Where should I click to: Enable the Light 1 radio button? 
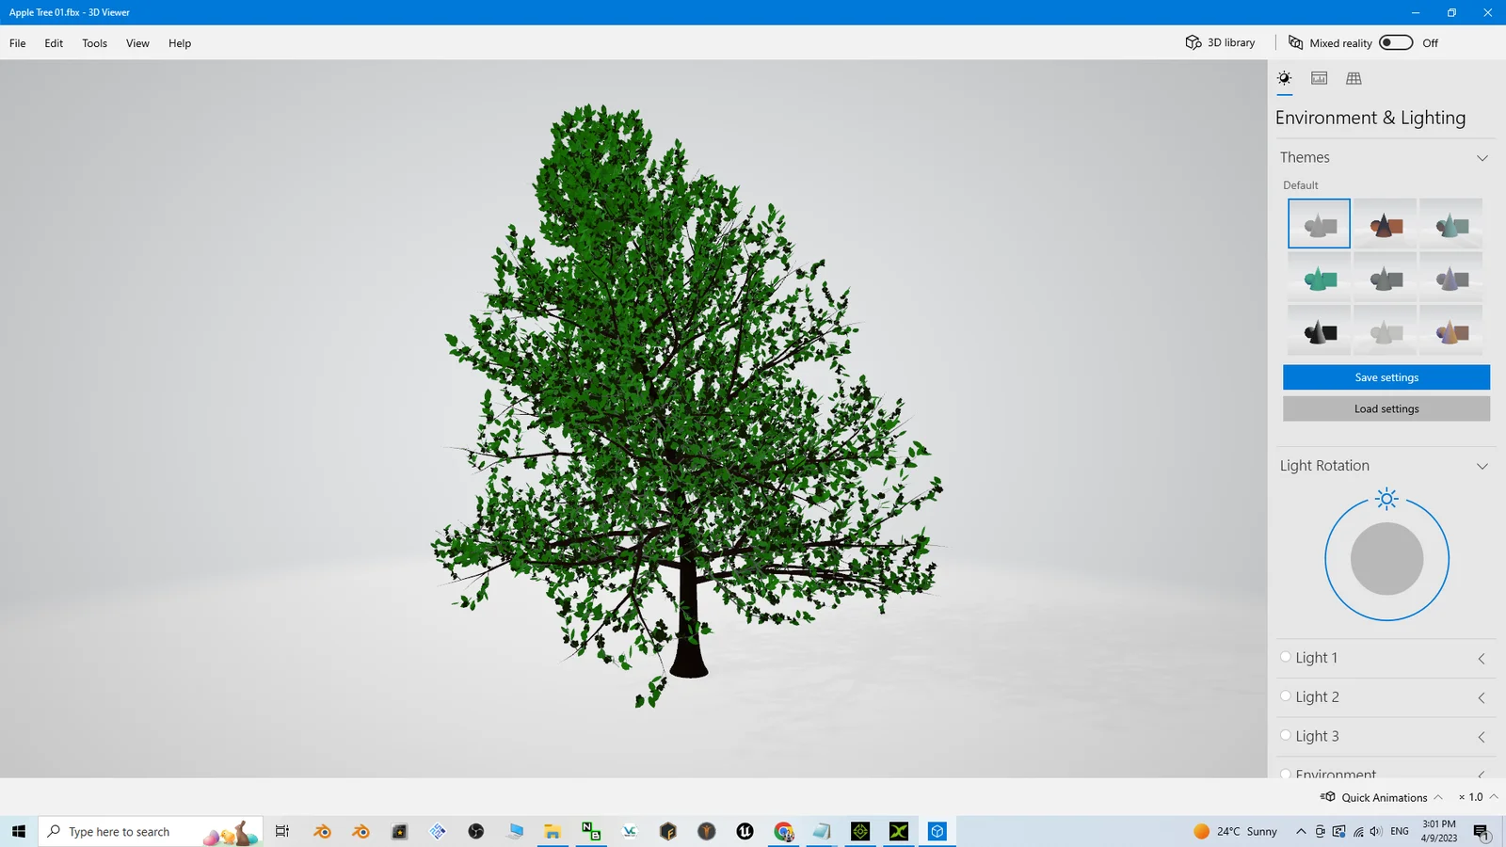click(x=1286, y=656)
